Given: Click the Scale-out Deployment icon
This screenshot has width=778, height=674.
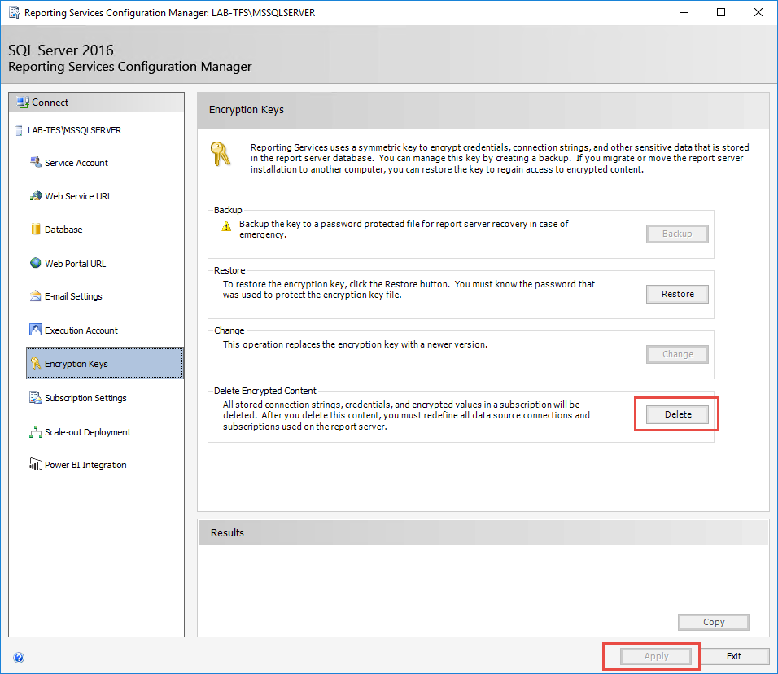Looking at the screenshot, I should pyautogui.click(x=36, y=431).
